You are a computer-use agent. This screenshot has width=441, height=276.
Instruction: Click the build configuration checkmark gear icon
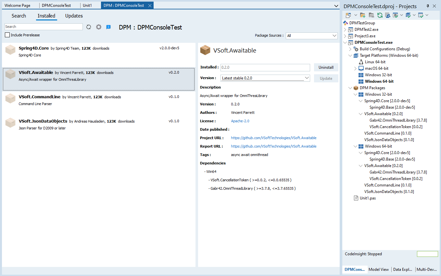point(396,15)
